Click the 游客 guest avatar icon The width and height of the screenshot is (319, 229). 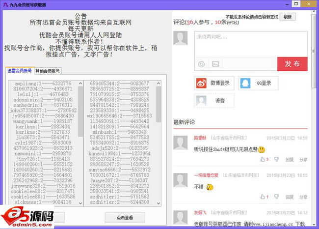tap(201, 100)
